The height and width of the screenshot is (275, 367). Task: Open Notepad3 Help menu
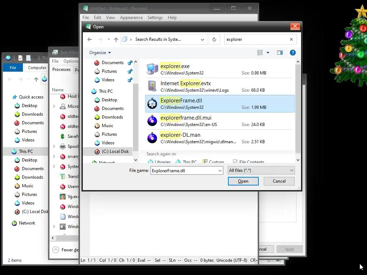tap(172, 18)
